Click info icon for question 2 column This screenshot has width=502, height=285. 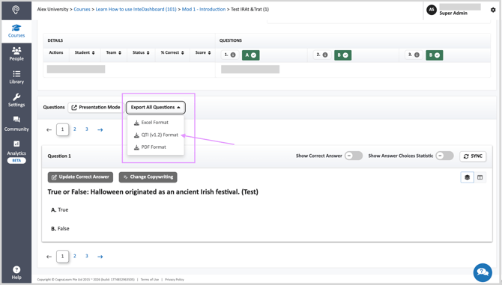(325, 55)
